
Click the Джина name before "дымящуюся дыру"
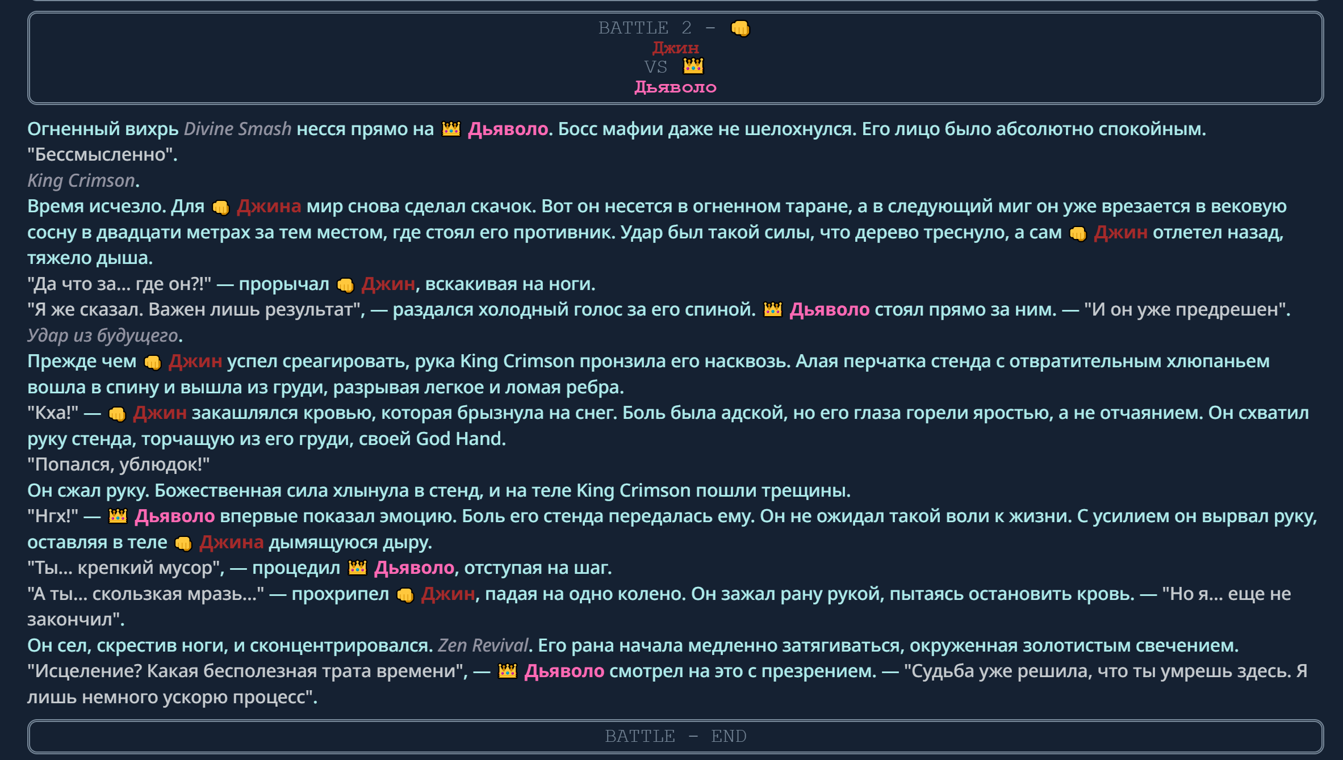231,542
